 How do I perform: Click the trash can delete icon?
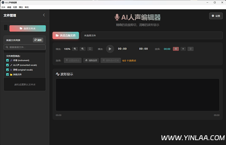click(x=190, y=49)
